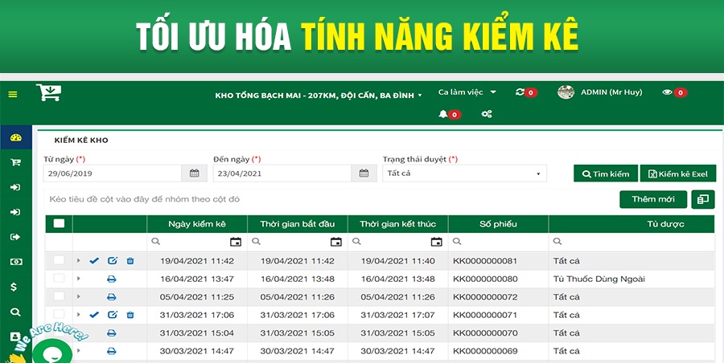Click the Thêm mới button

click(x=653, y=199)
